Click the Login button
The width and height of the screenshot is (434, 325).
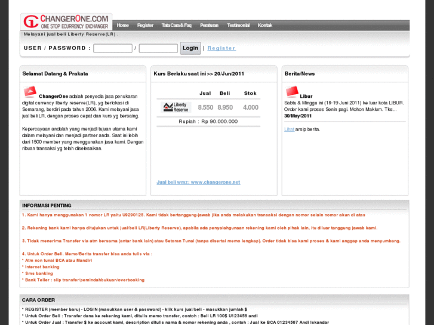coord(190,48)
